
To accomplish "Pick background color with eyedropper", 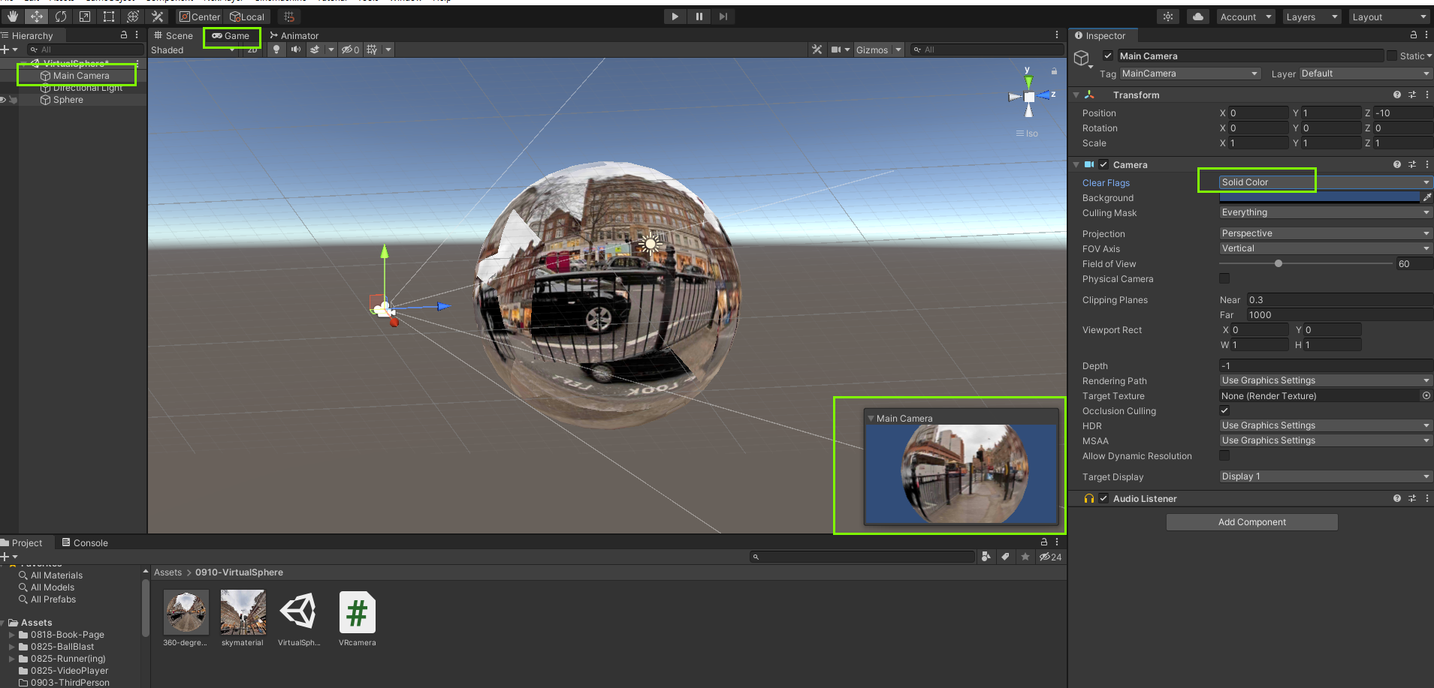I will pos(1426,198).
